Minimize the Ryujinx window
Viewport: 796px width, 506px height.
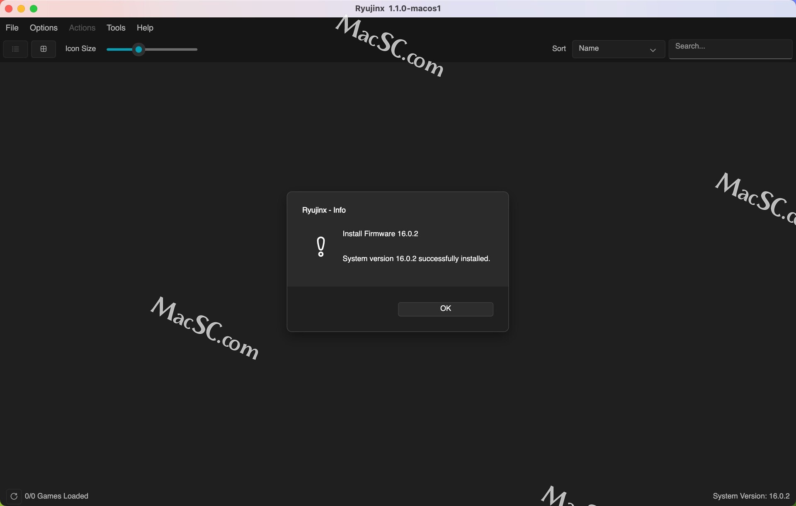(x=21, y=9)
